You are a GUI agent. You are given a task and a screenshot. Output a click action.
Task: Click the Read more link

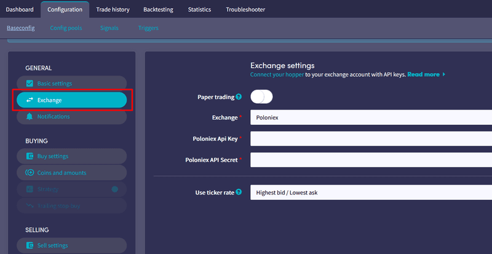pos(423,75)
